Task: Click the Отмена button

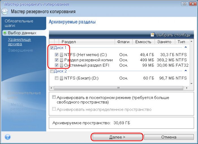Action: tap(169, 137)
